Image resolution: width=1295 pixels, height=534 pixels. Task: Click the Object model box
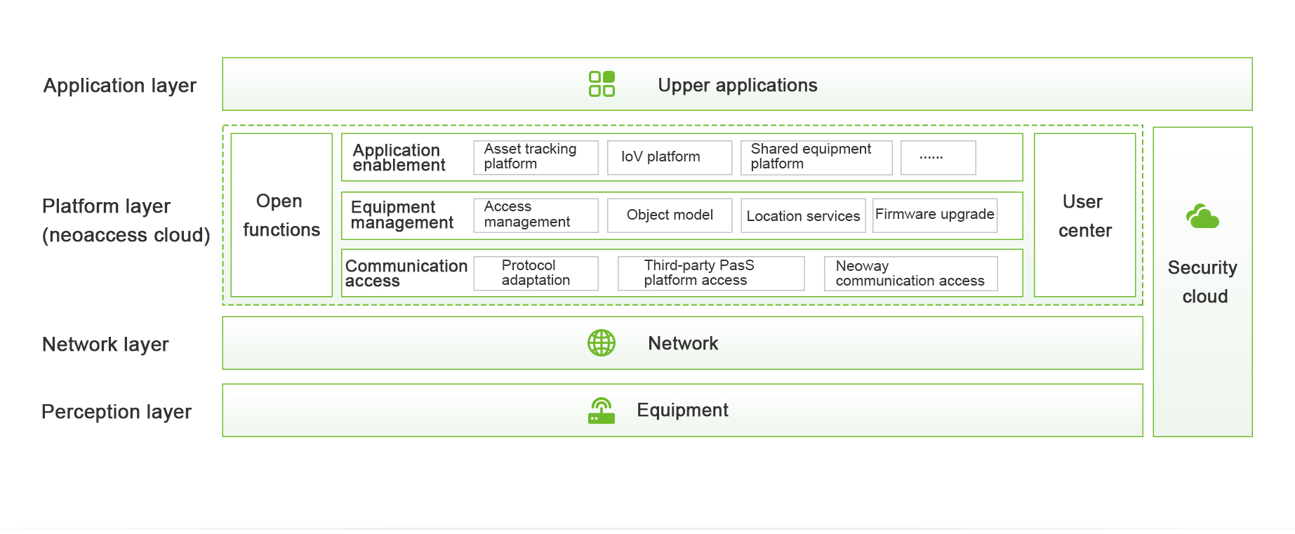click(x=669, y=215)
